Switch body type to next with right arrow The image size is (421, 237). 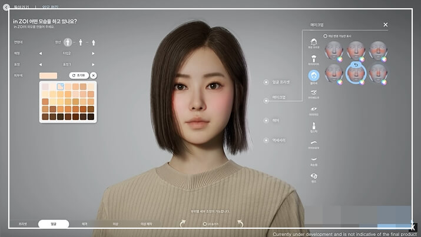point(93,54)
